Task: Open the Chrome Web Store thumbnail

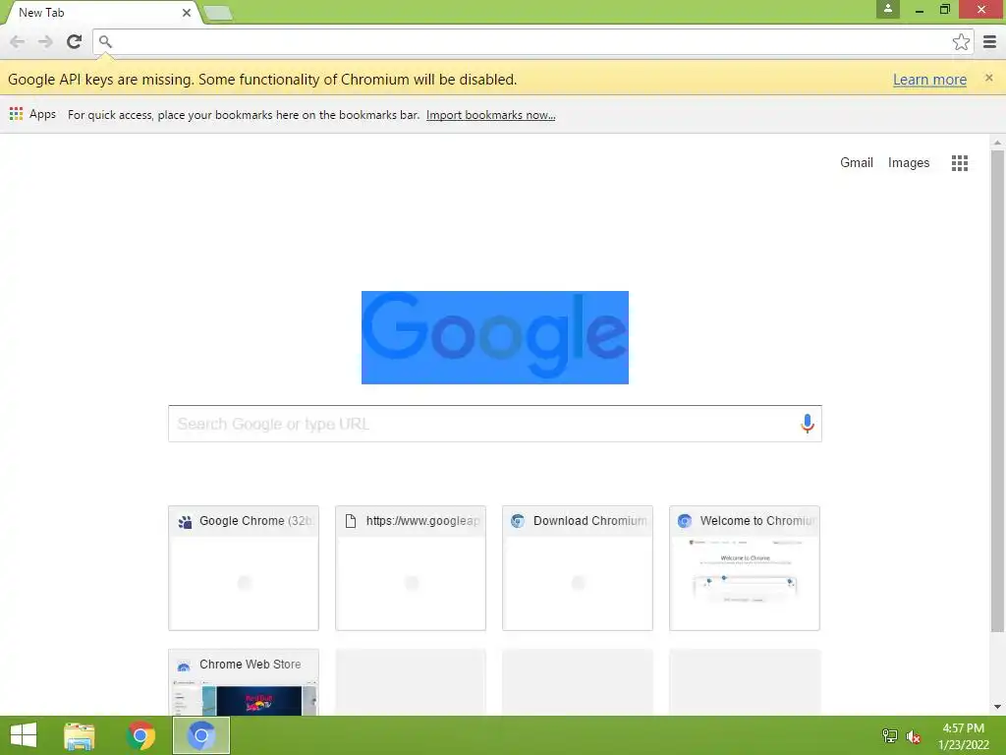Action: [244, 682]
